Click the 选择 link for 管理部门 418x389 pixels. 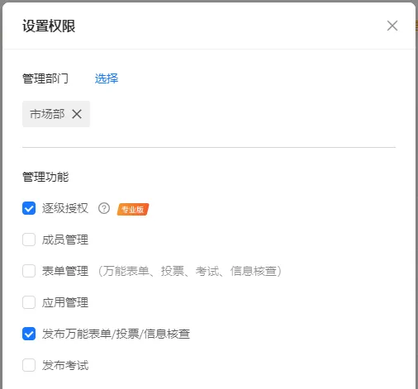pyautogui.click(x=107, y=78)
